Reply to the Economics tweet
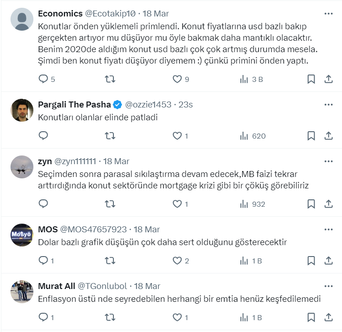Image resolution: width=342 pixels, height=332 pixels. coord(43,79)
